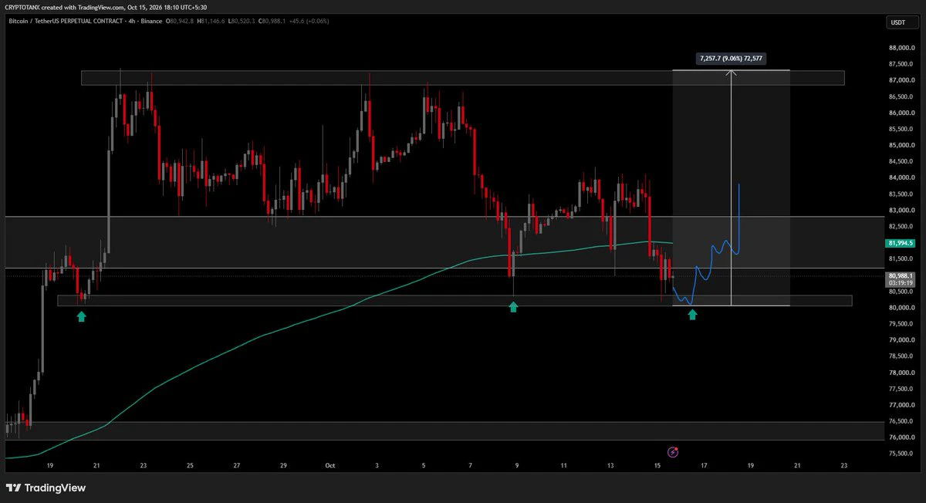Click the date axis label "9"

516,466
